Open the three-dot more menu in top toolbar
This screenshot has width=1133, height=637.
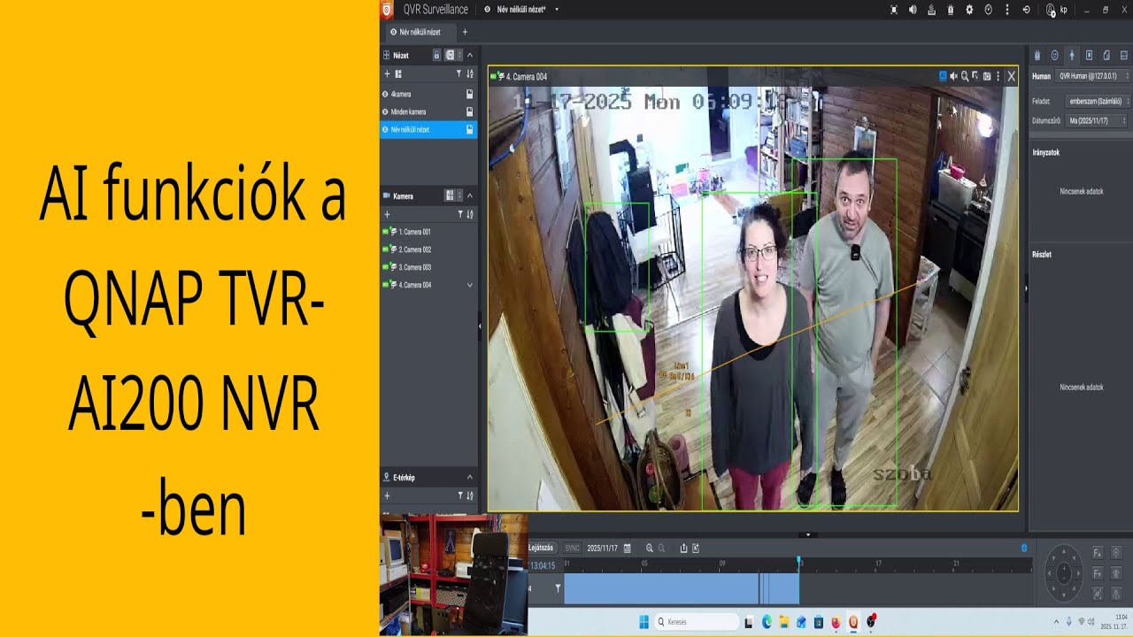[1007, 10]
